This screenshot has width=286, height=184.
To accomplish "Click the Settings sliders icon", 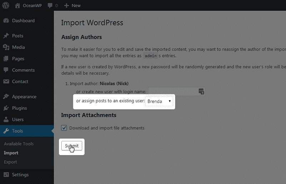I will click(x=6, y=175).
